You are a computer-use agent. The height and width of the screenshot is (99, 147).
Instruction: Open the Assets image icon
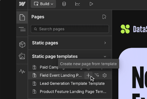pos(22,56)
